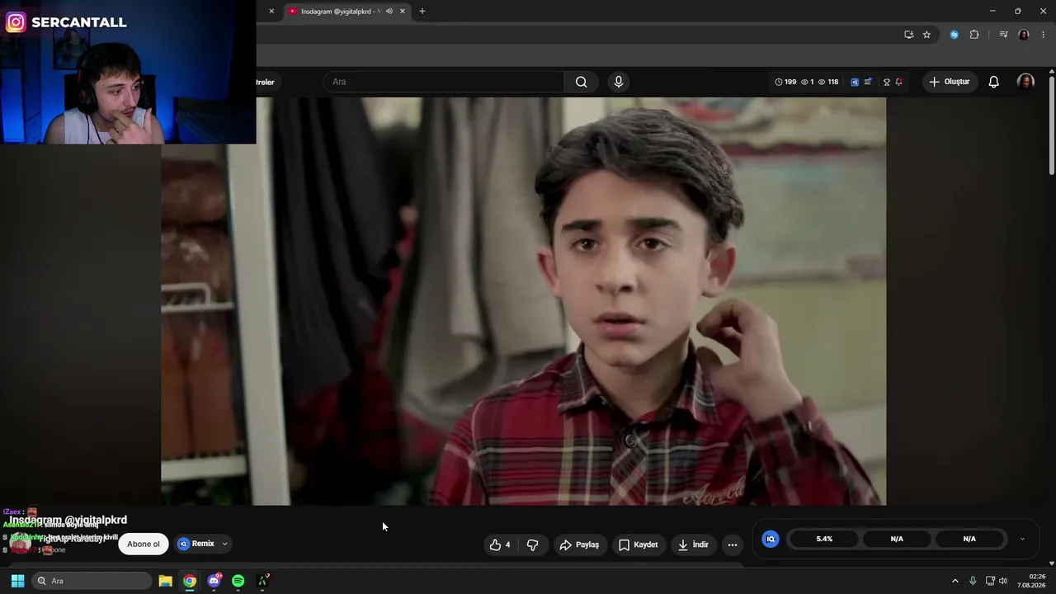Viewport: 1056px width, 594px height.
Task: Open the Windows Start menu
Action: (x=17, y=581)
